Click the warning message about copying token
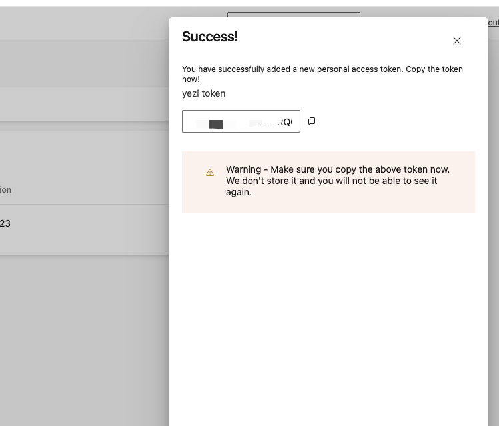 coord(338,181)
